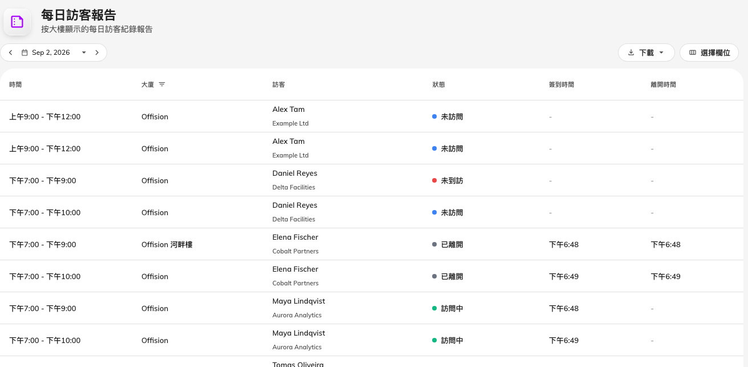Click the download icon in 下載 button
This screenshot has height=367, width=748.
pos(631,53)
